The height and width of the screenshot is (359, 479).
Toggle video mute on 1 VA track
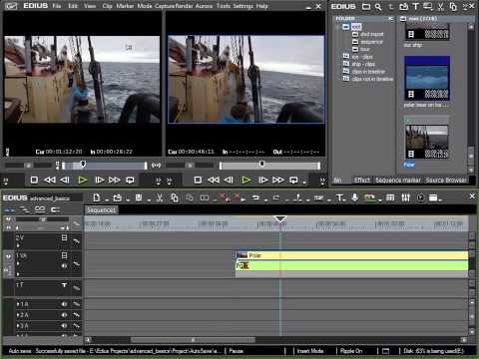(x=65, y=255)
